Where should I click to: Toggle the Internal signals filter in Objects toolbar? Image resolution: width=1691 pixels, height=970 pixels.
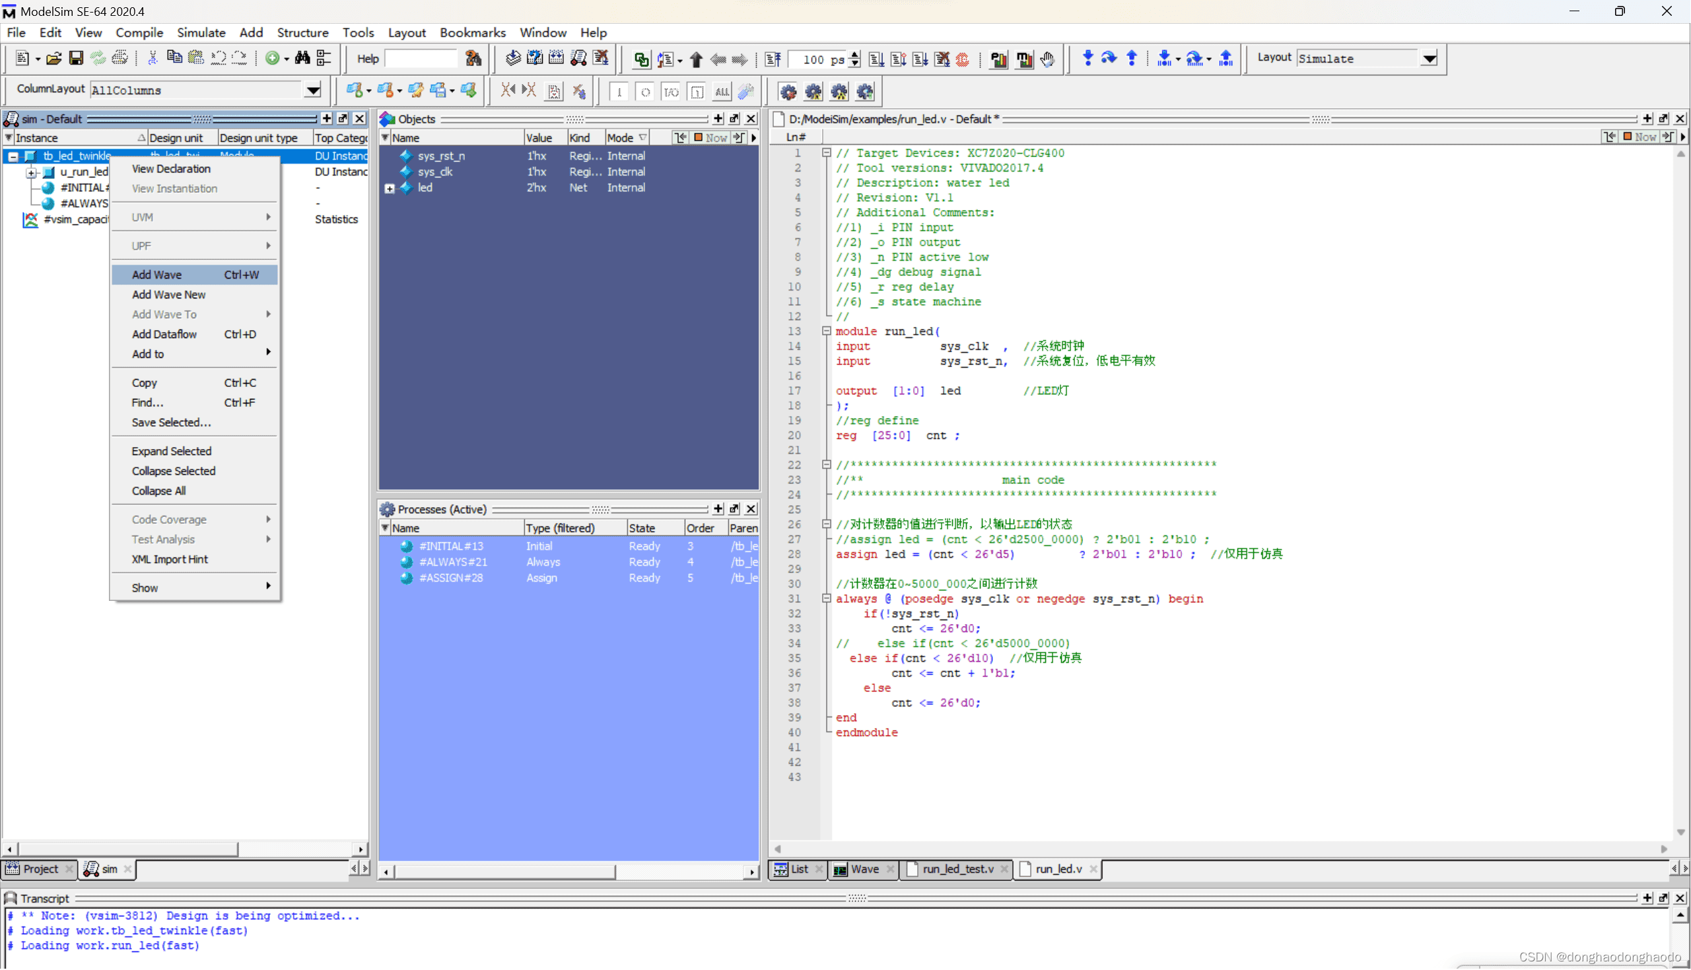[697, 92]
